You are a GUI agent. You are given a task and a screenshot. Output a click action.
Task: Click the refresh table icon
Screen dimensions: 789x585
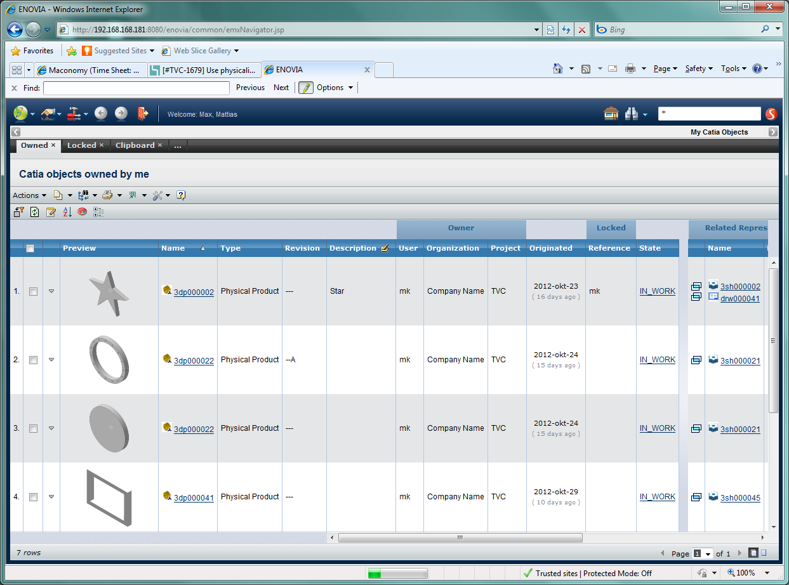point(35,212)
